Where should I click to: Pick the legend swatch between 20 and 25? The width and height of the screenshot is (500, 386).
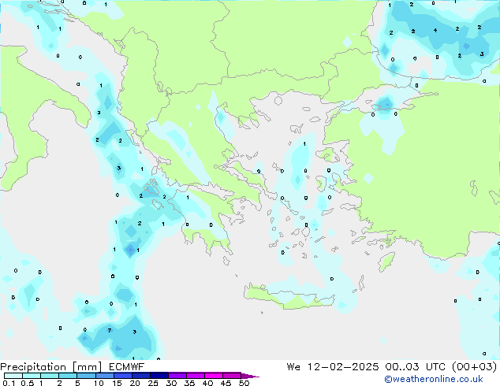[x=141, y=376]
